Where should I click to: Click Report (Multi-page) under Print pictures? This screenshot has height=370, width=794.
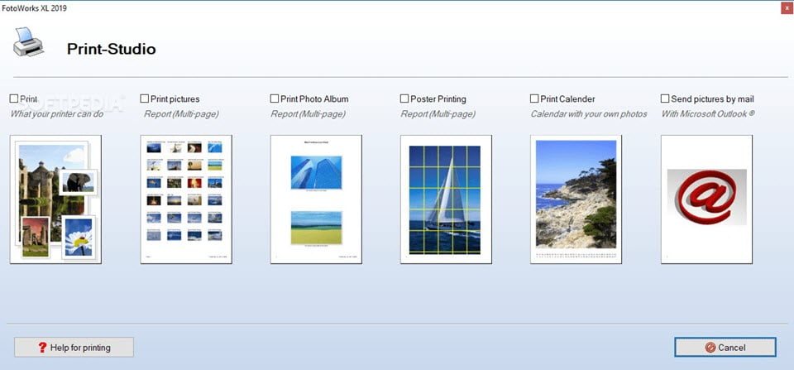click(181, 114)
